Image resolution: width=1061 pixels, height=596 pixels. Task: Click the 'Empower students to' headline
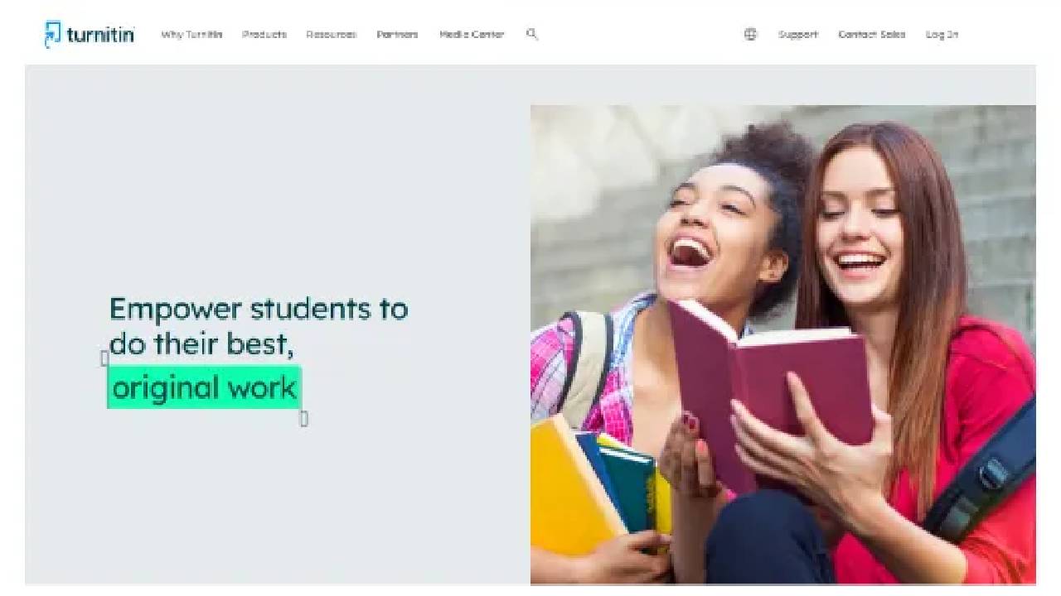(x=259, y=309)
